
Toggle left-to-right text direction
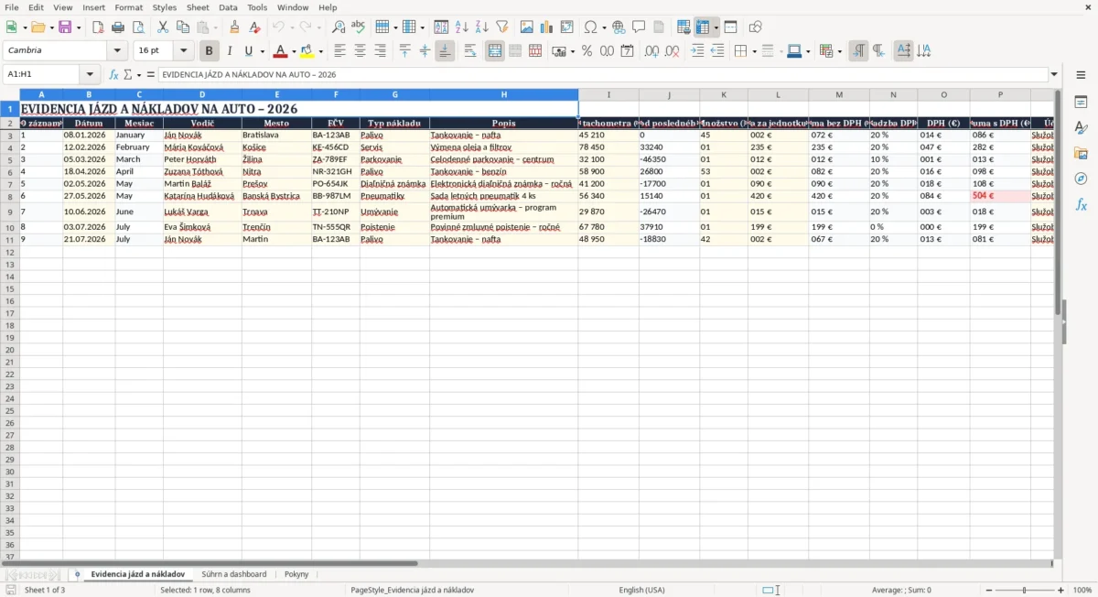(858, 51)
